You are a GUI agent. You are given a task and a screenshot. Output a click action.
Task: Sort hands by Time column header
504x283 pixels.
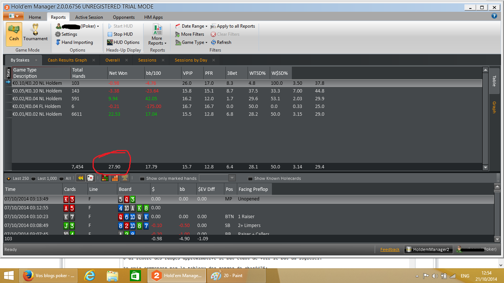coord(33,189)
